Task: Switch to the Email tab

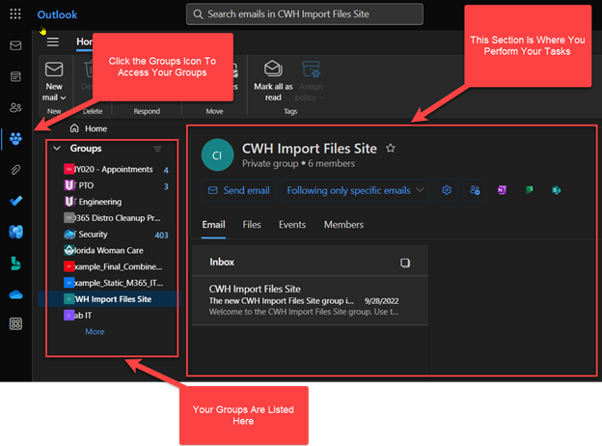Action: 213,225
